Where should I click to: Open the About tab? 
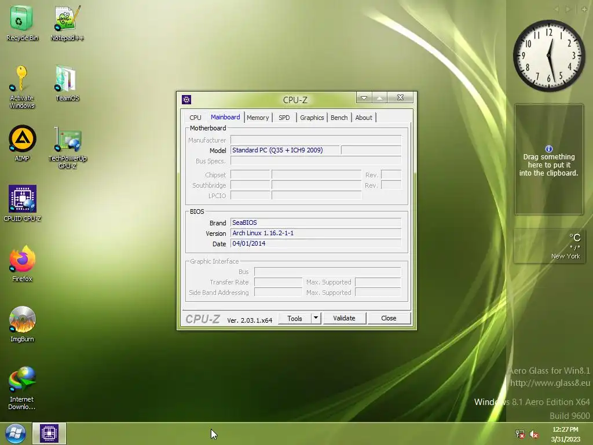tap(364, 118)
